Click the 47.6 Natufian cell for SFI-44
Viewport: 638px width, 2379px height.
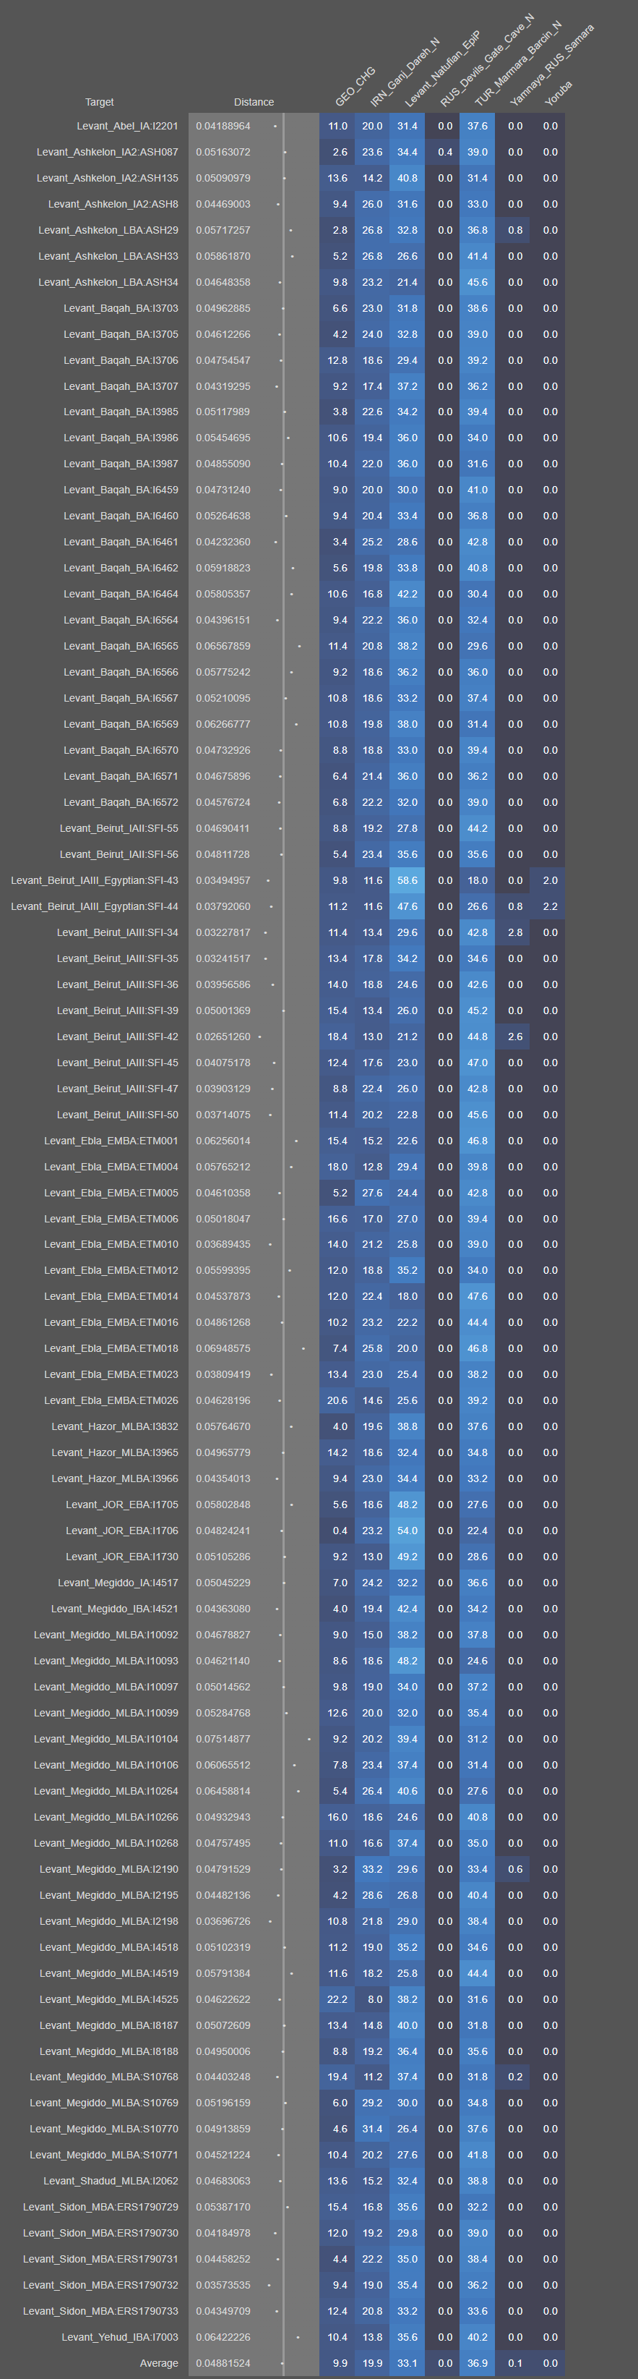pos(407,906)
